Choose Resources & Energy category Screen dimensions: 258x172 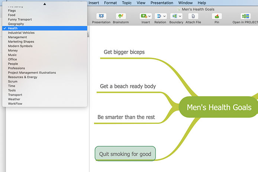click(45, 77)
